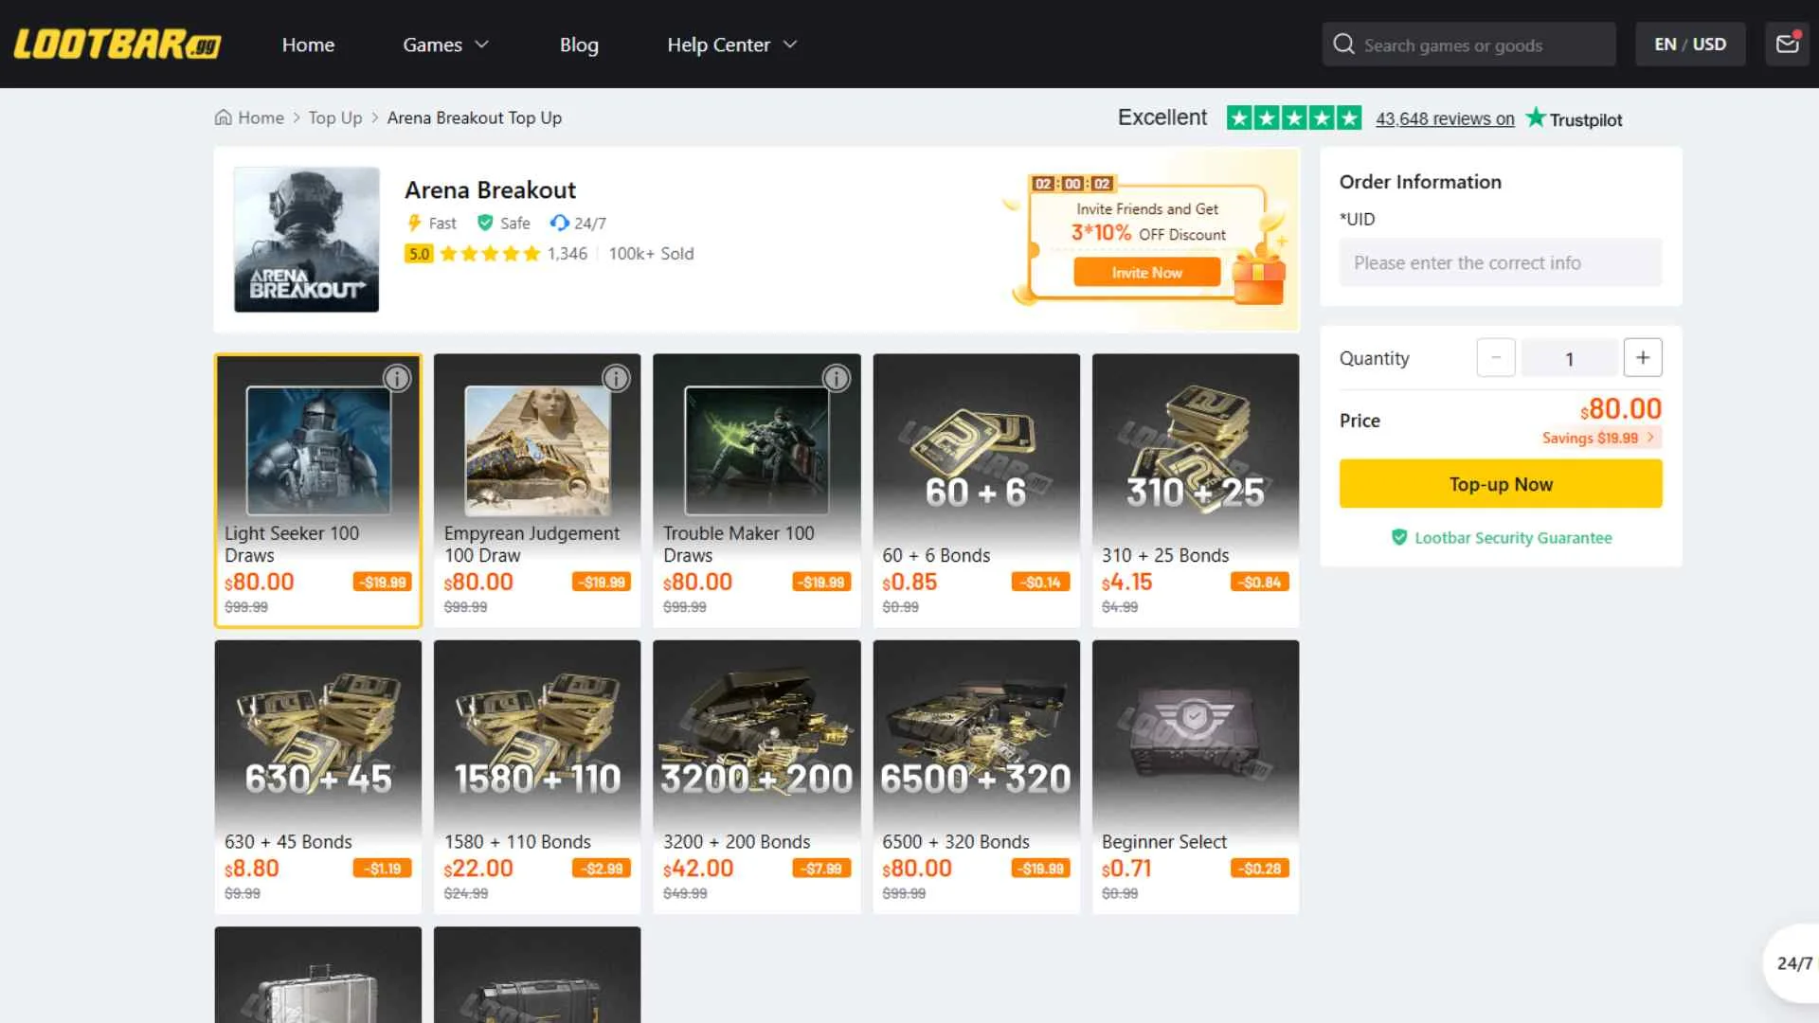
Task: Expand the Games dropdown menu
Action: point(445,45)
